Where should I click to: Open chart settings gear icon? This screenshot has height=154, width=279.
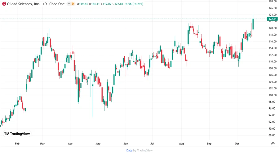[273, 144]
